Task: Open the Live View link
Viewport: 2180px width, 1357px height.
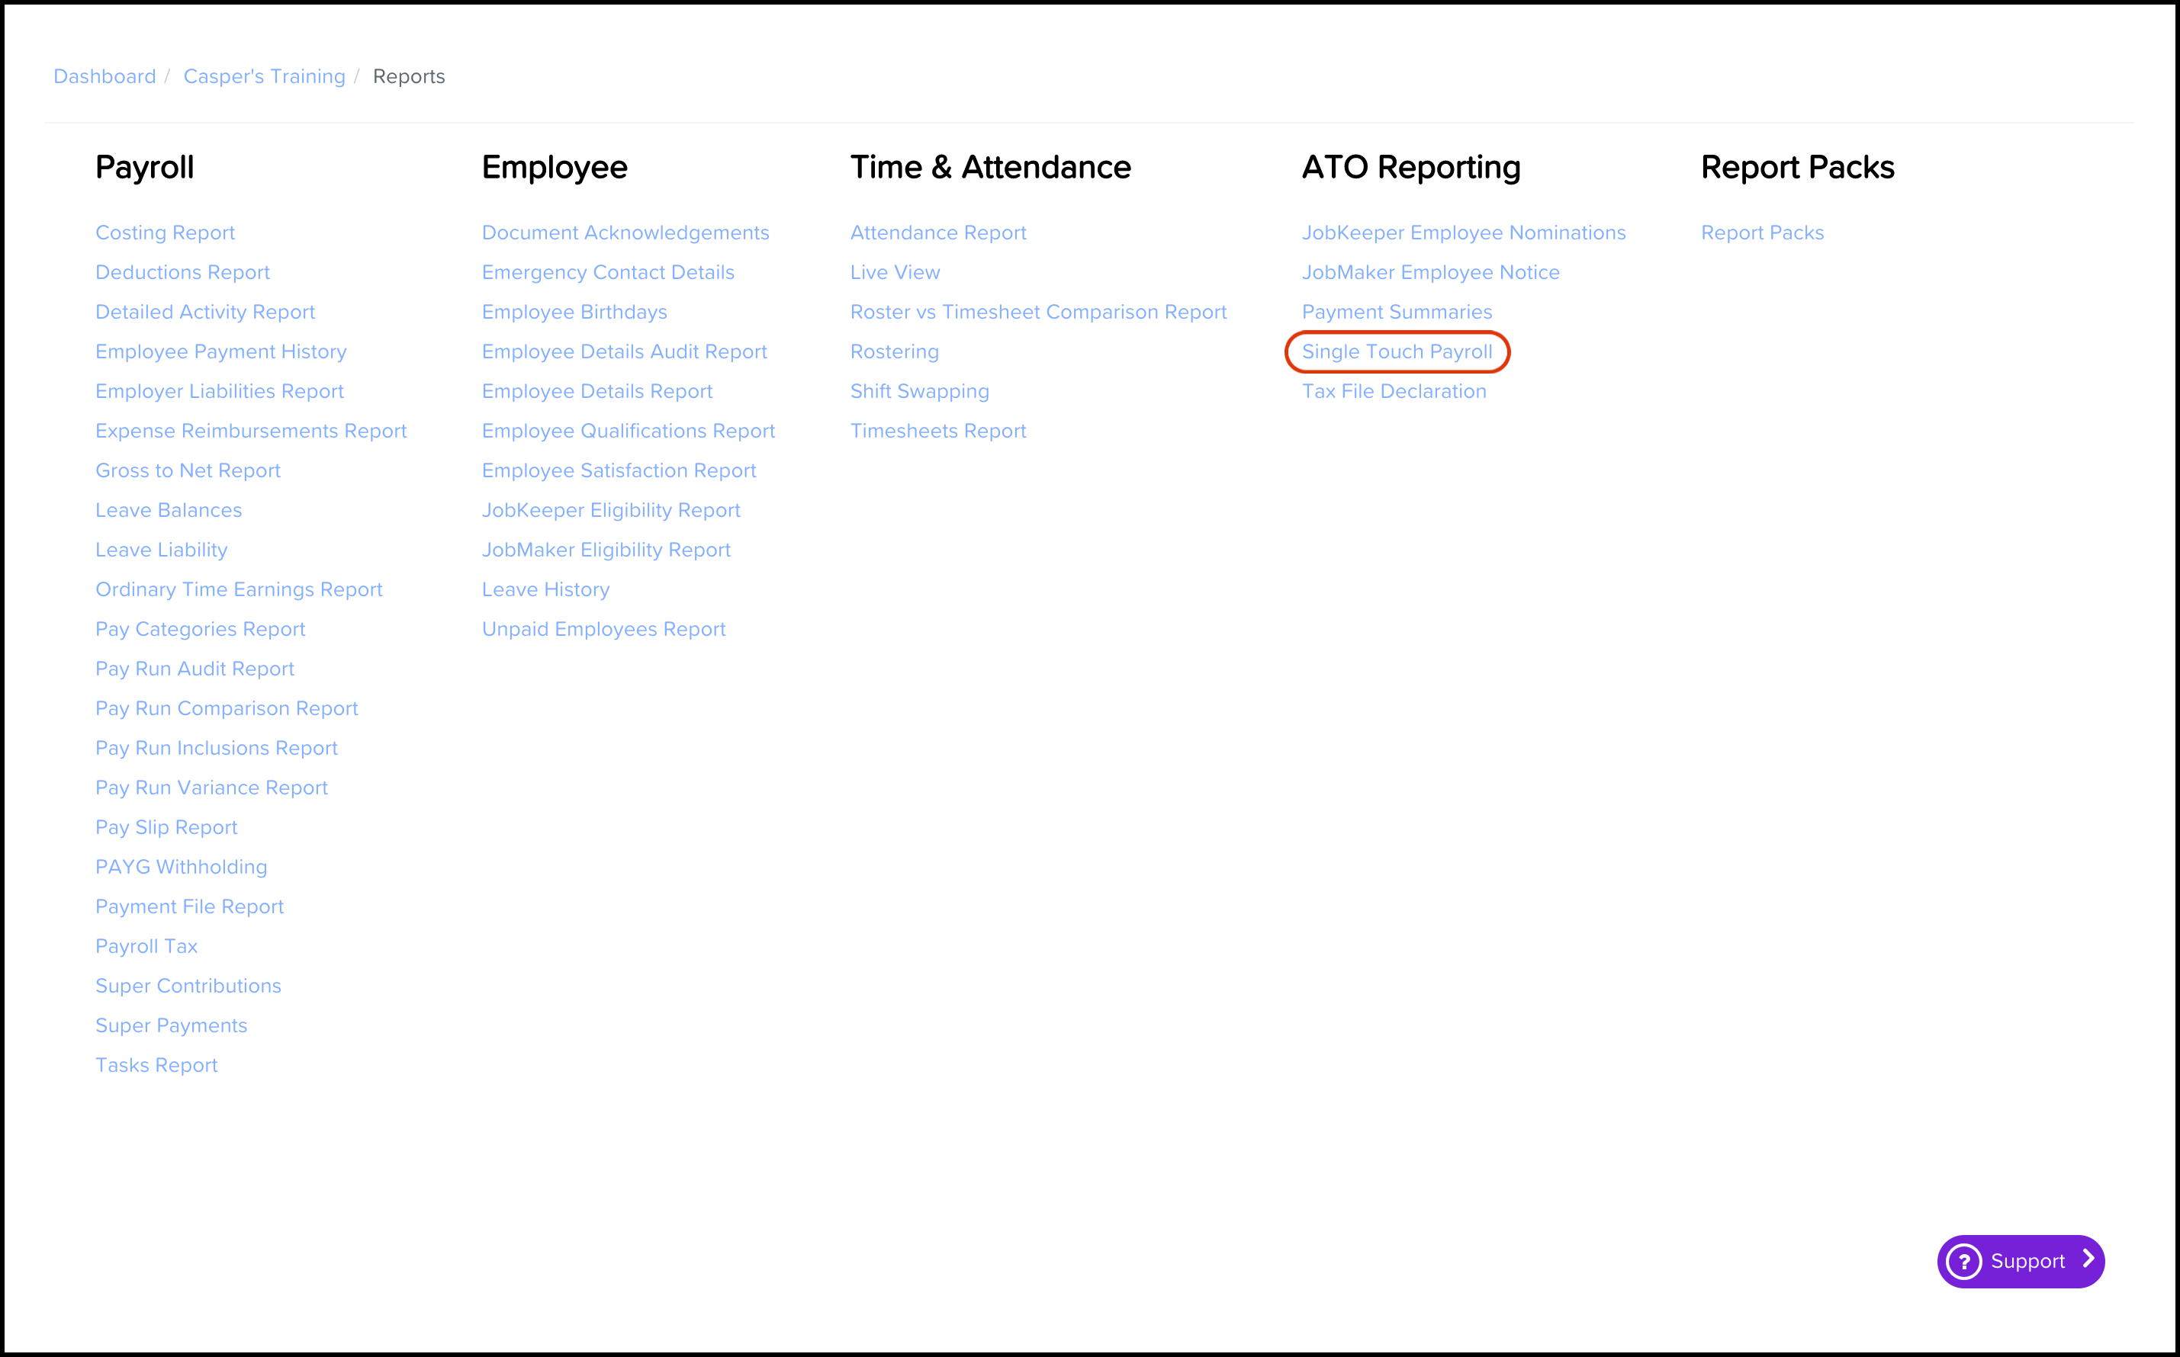Action: [x=895, y=272]
